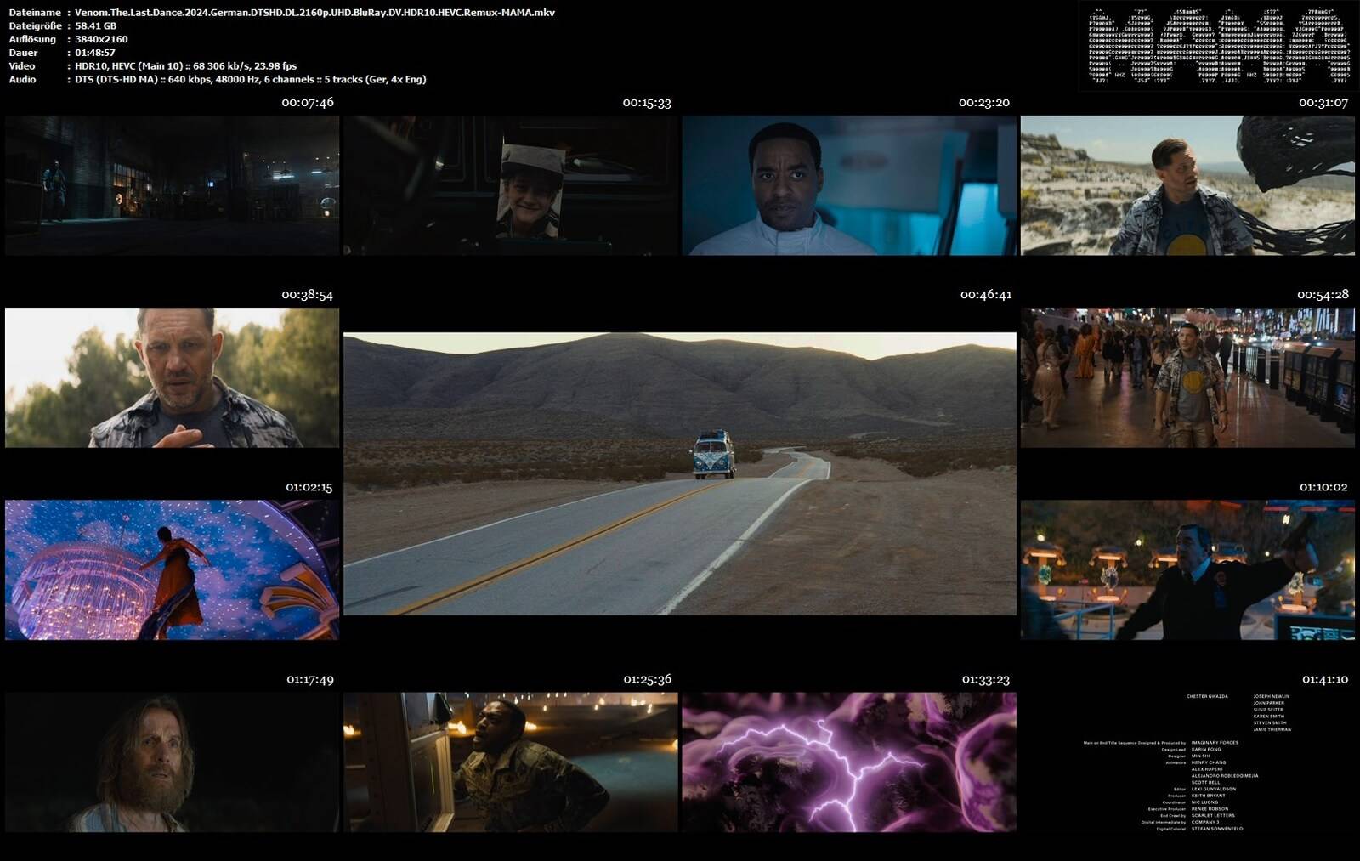Open the large van-on-road frame at 00:46:41
The image size is (1360, 861).
(680, 473)
